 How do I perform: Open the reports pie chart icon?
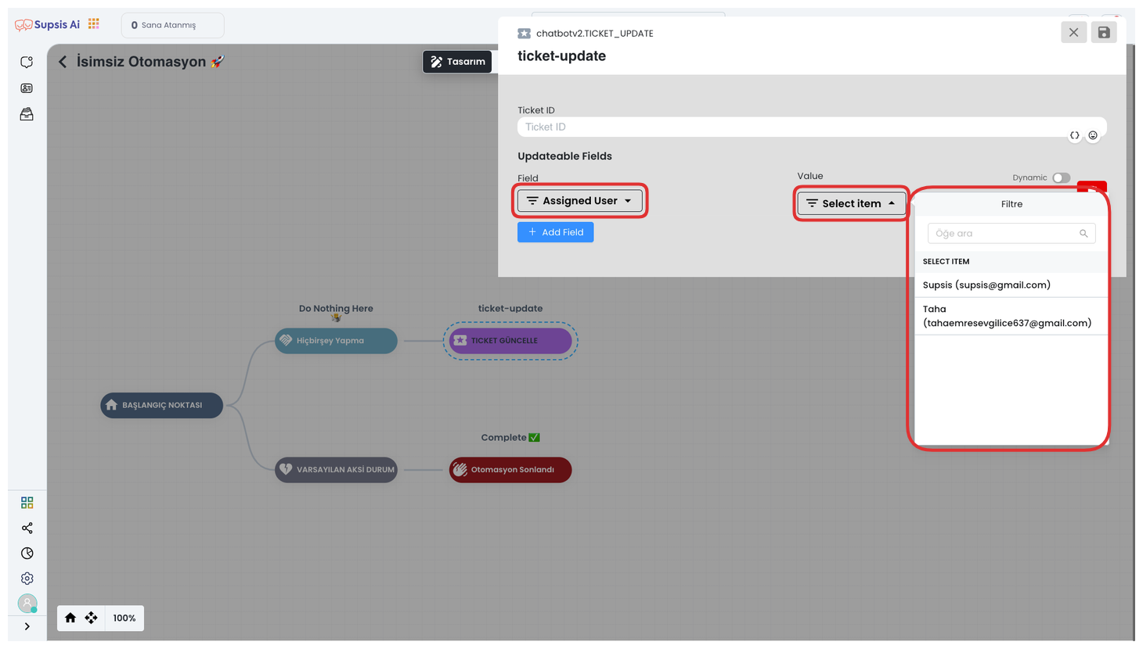(27, 554)
